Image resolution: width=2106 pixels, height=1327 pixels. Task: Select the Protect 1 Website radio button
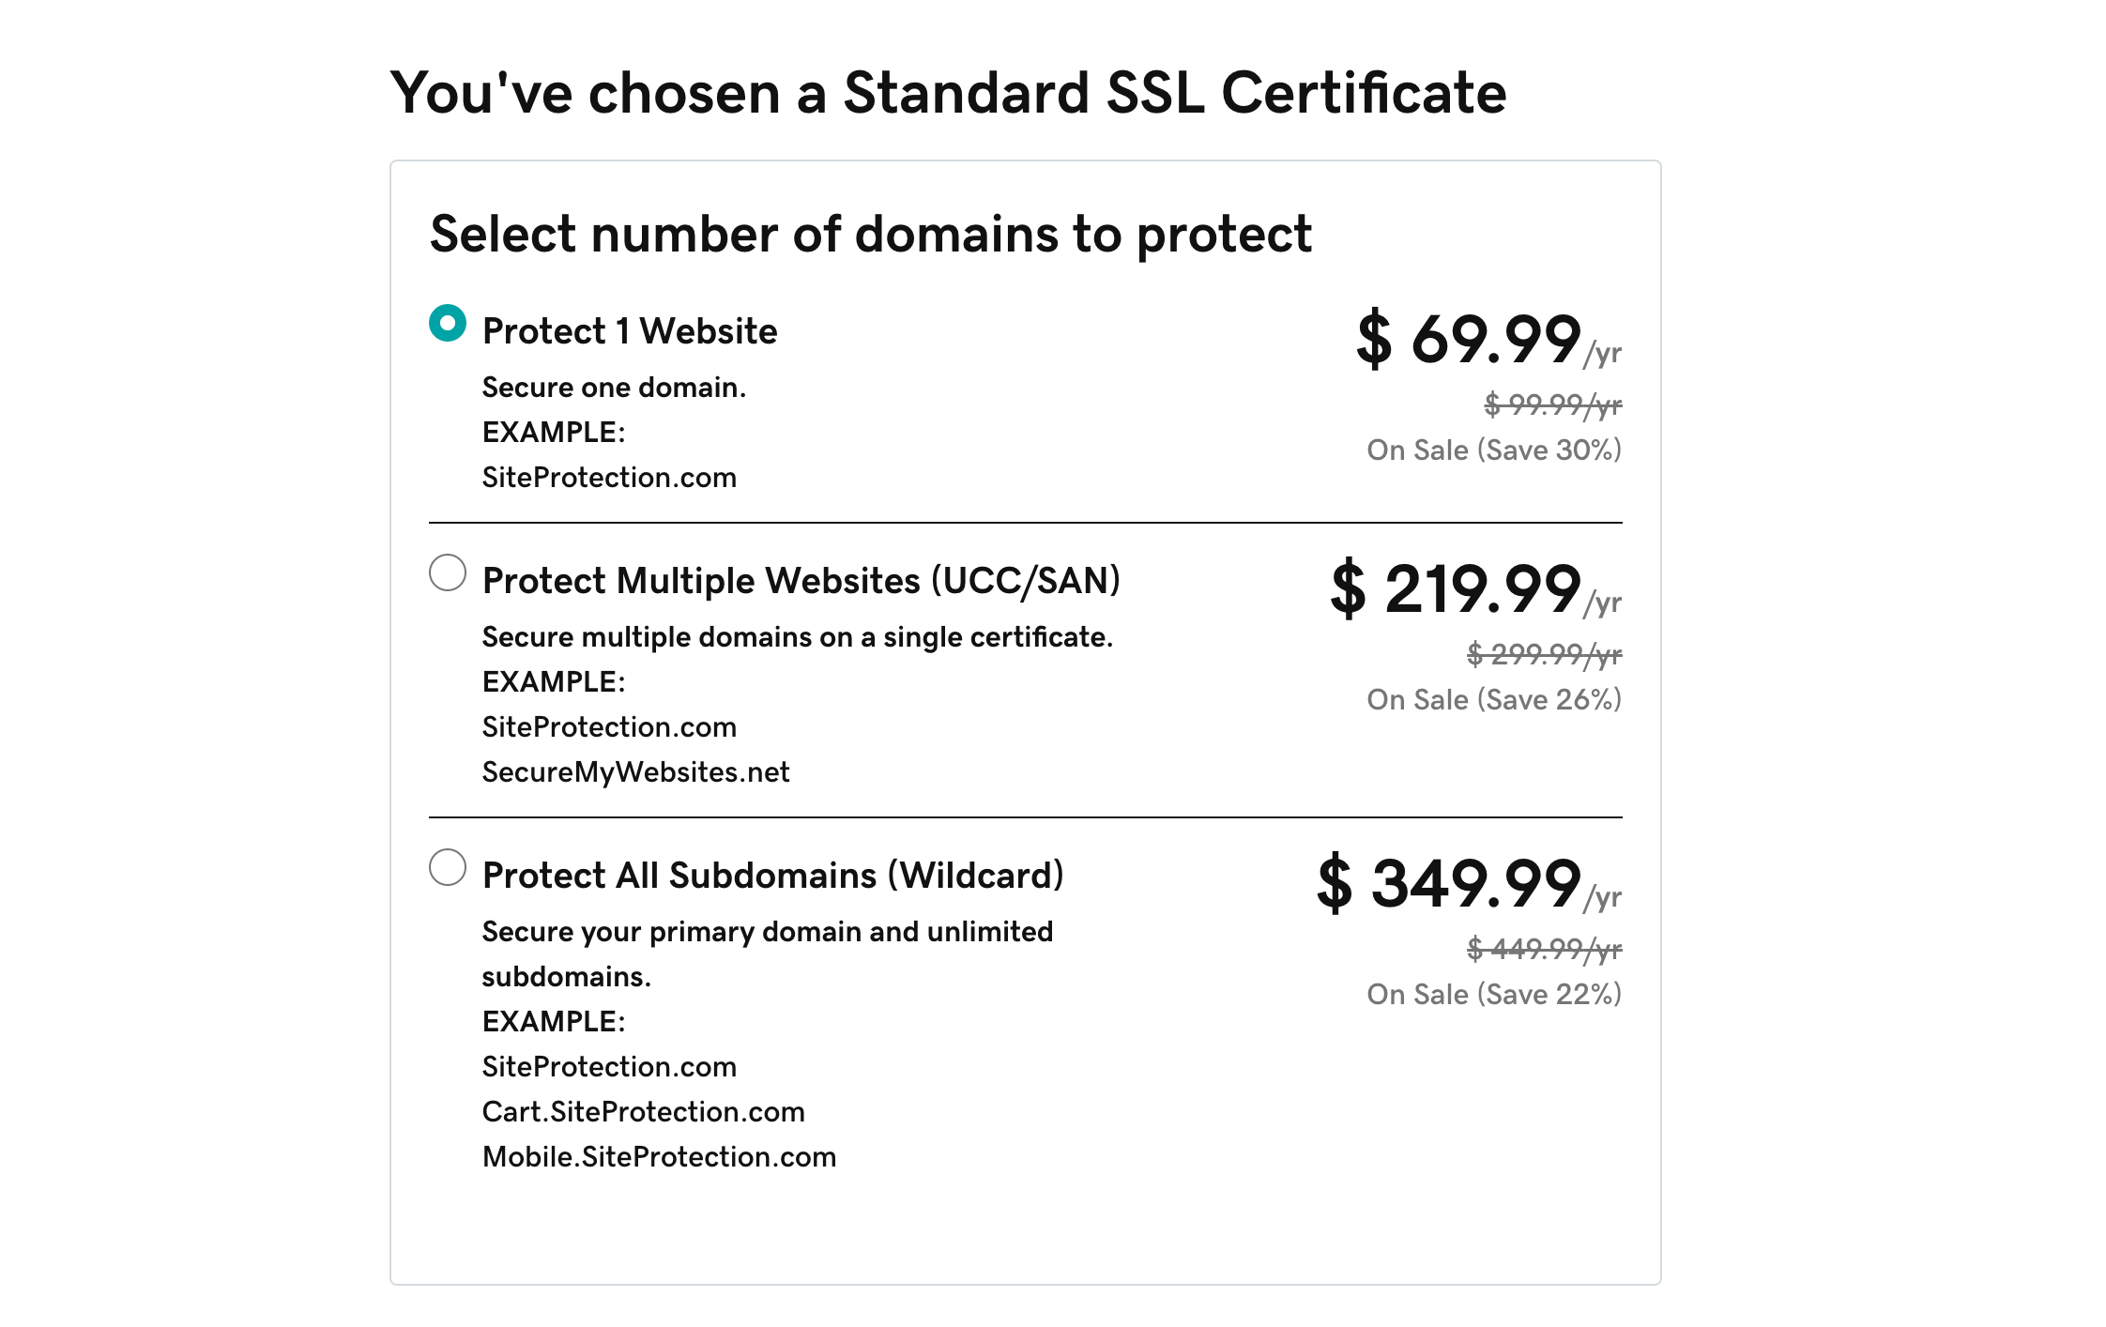[x=448, y=324]
